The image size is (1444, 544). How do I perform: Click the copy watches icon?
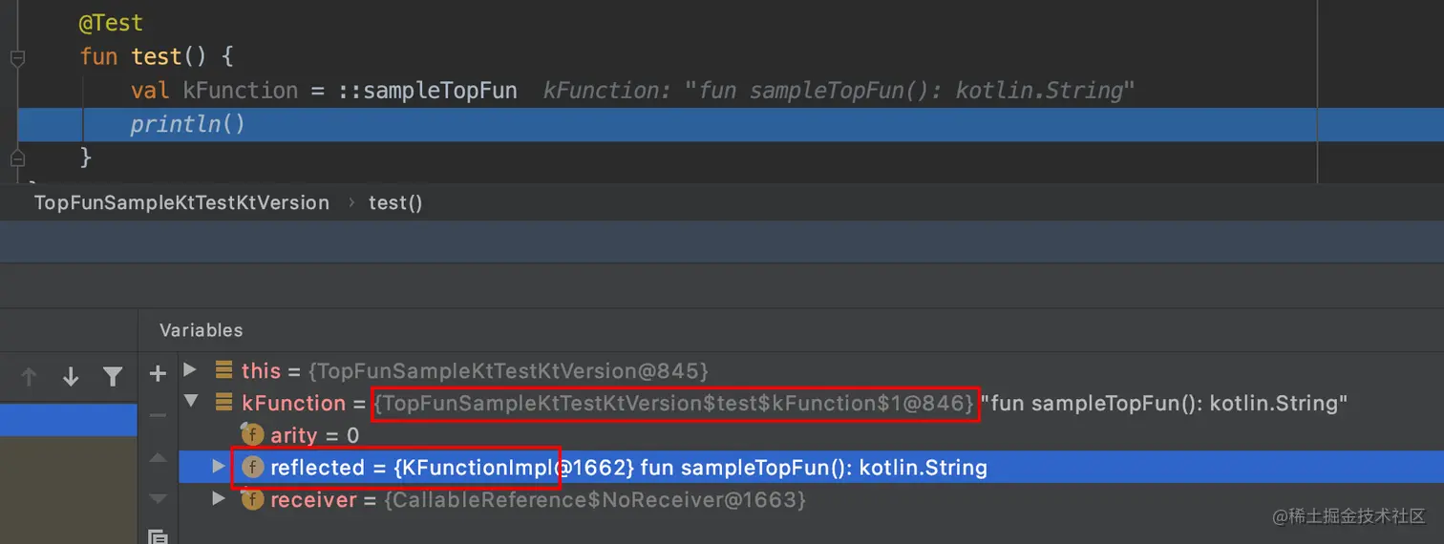(x=159, y=536)
